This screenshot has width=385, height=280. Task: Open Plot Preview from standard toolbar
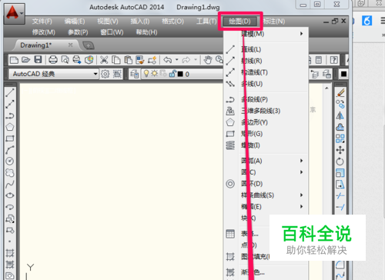point(65,60)
